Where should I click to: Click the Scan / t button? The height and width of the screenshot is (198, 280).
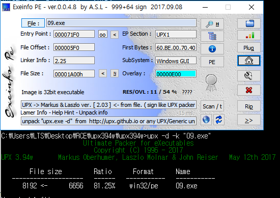click(212, 106)
